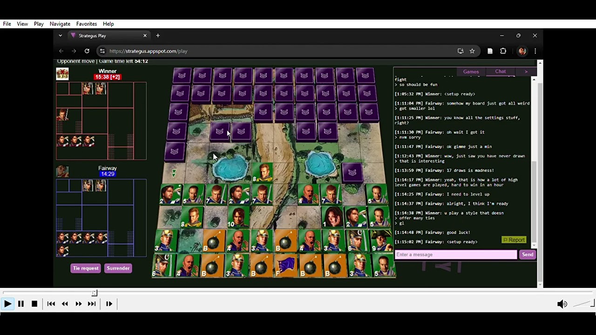
Task: Open the Navigate menu
Action: pos(60,24)
